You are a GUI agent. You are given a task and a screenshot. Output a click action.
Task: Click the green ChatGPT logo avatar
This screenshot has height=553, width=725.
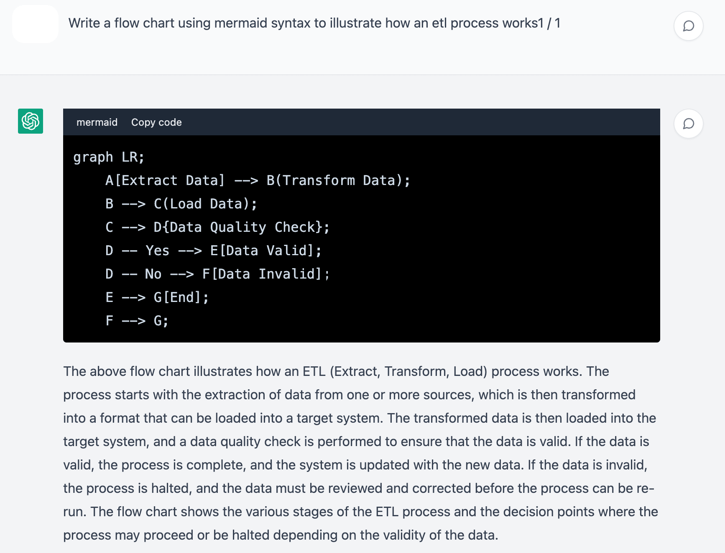31,121
